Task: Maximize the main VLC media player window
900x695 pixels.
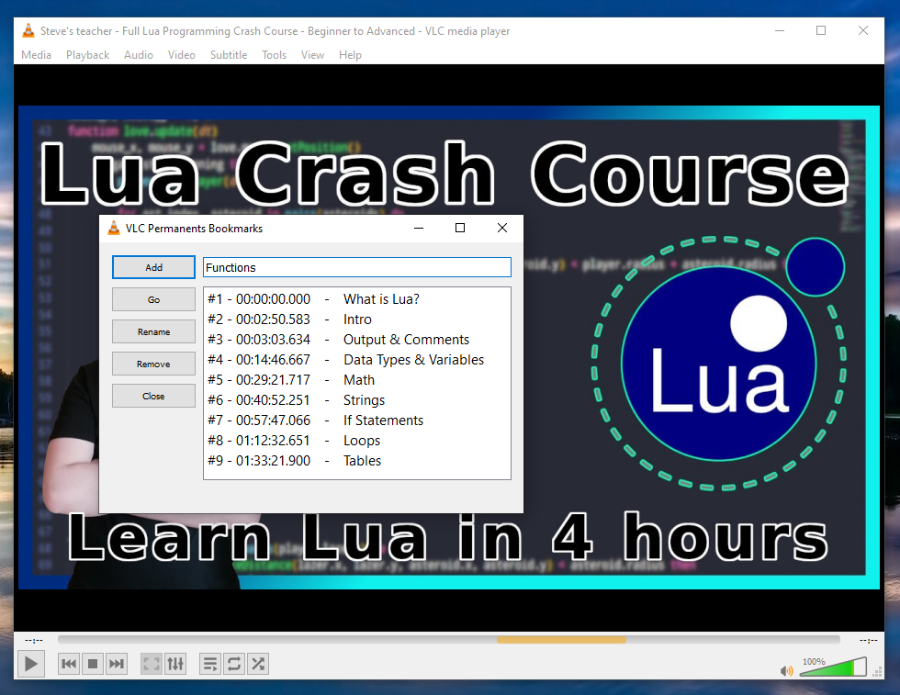Action: click(x=821, y=30)
